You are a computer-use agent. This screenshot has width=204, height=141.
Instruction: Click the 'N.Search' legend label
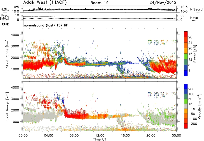[x=197, y=9]
